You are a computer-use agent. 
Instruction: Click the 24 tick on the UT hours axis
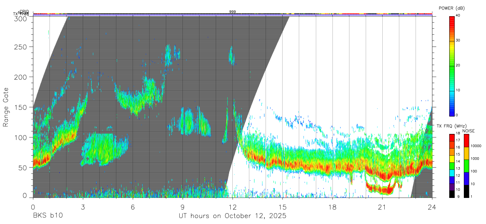(x=432, y=207)
